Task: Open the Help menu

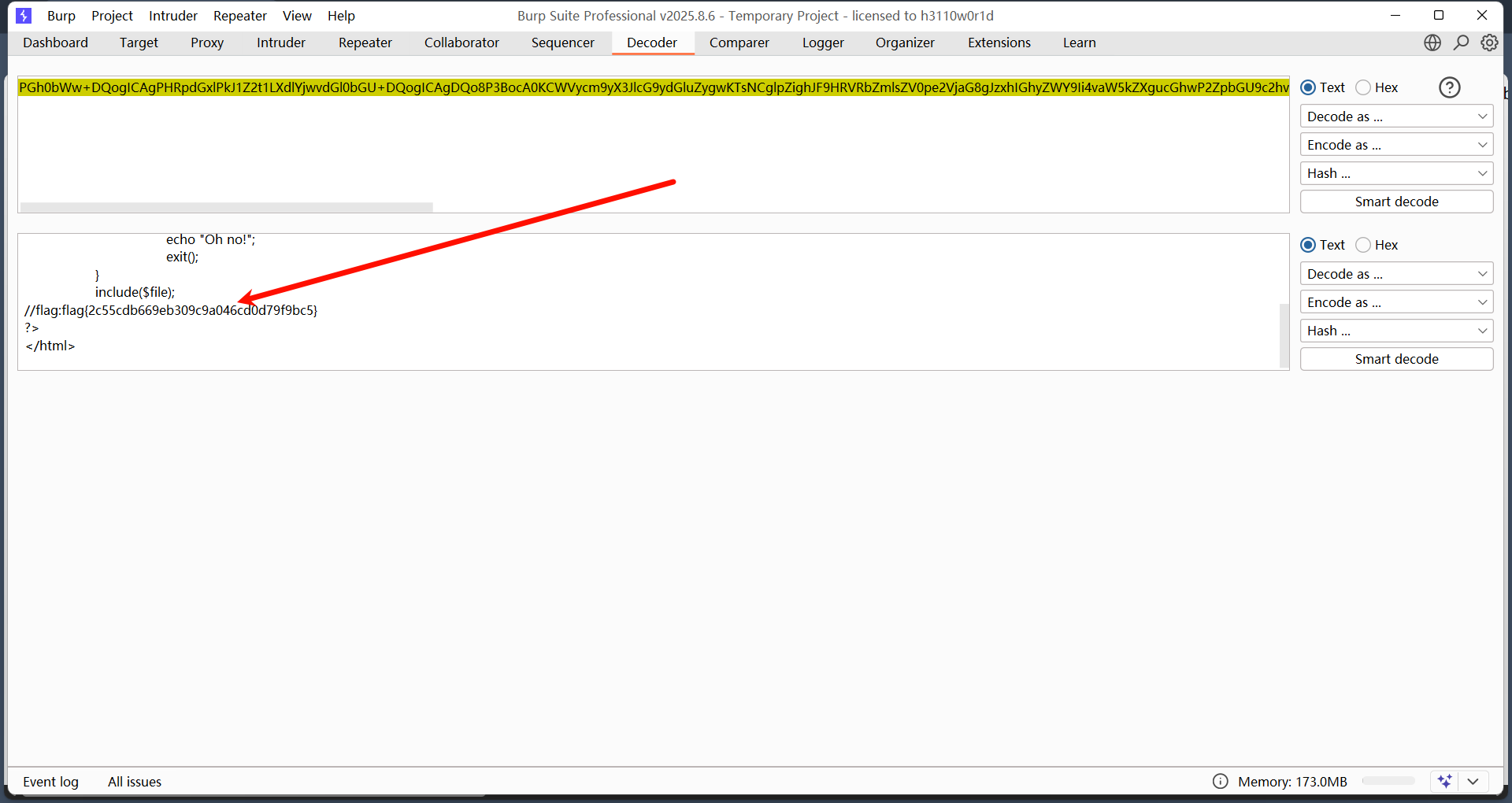Action: coord(341,16)
